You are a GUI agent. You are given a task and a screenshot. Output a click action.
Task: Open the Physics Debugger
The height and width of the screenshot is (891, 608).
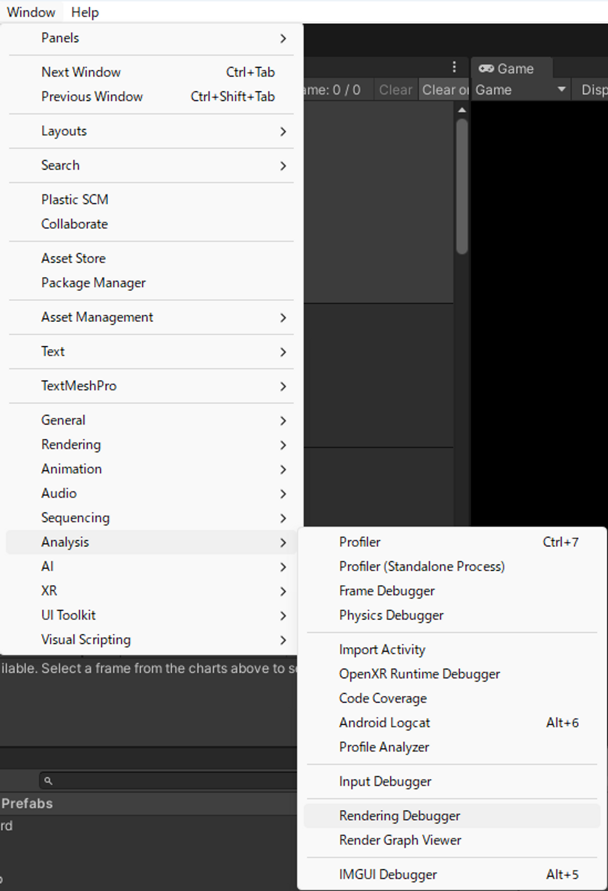point(452,615)
